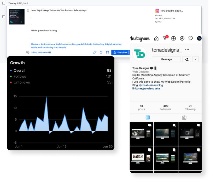Click the Growth chart title
The image size is (210, 181).
(x=17, y=63)
